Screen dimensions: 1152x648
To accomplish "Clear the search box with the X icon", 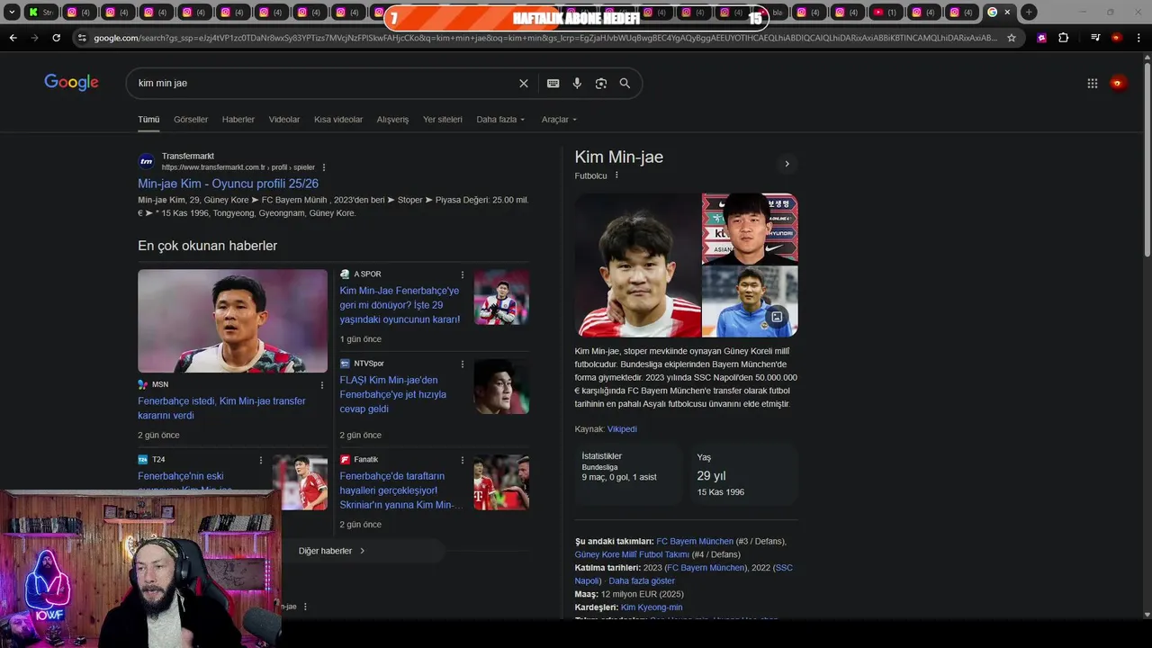I will click(x=524, y=83).
